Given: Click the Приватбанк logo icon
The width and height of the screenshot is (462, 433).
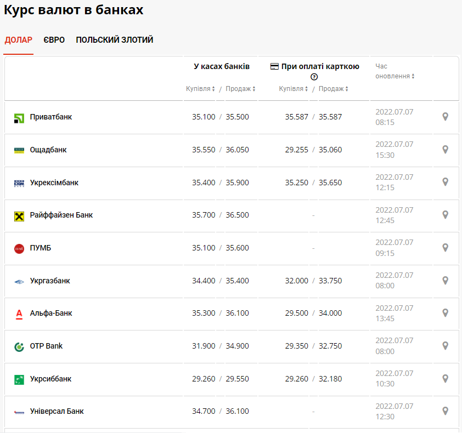Looking at the screenshot, I should (x=19, y=117).
